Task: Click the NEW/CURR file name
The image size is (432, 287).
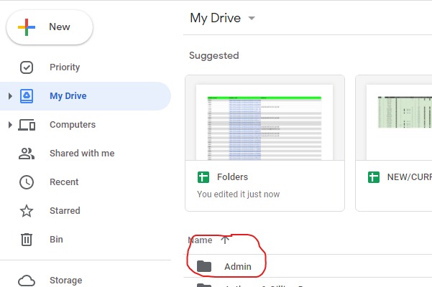Action: pos(410,177)
